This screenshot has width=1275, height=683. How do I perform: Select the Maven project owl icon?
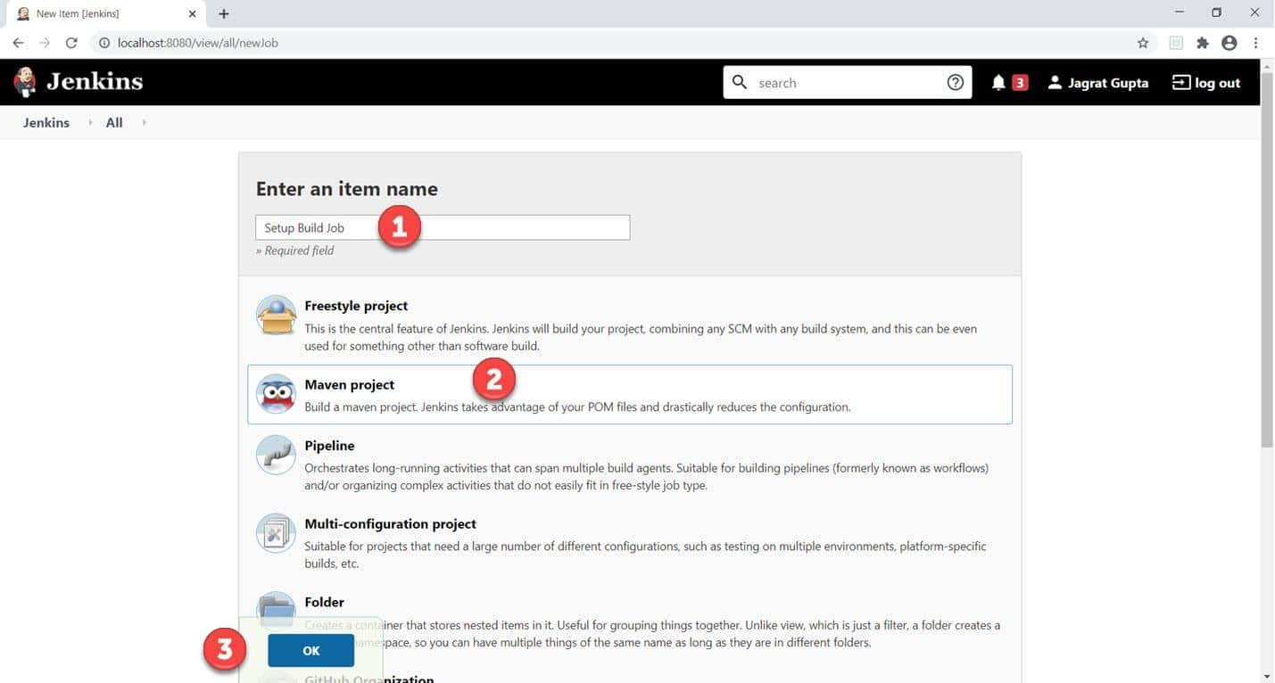[x=276, y=394]
